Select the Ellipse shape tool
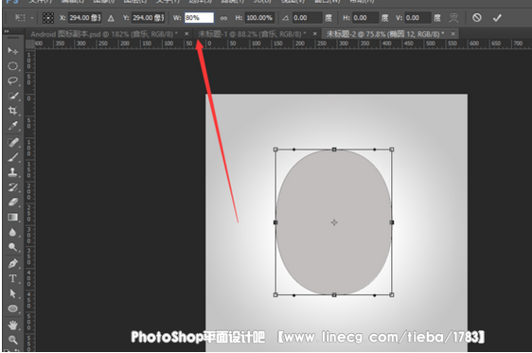This screenshot has width=532, height=353. pyautogui.click(x=13, y=309)
